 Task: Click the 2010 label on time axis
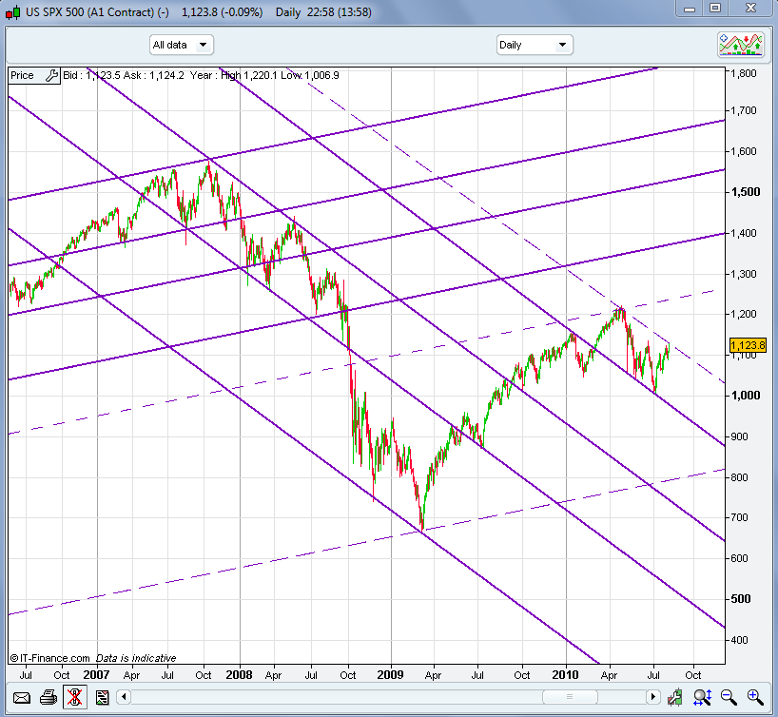[x=565, y=675]
